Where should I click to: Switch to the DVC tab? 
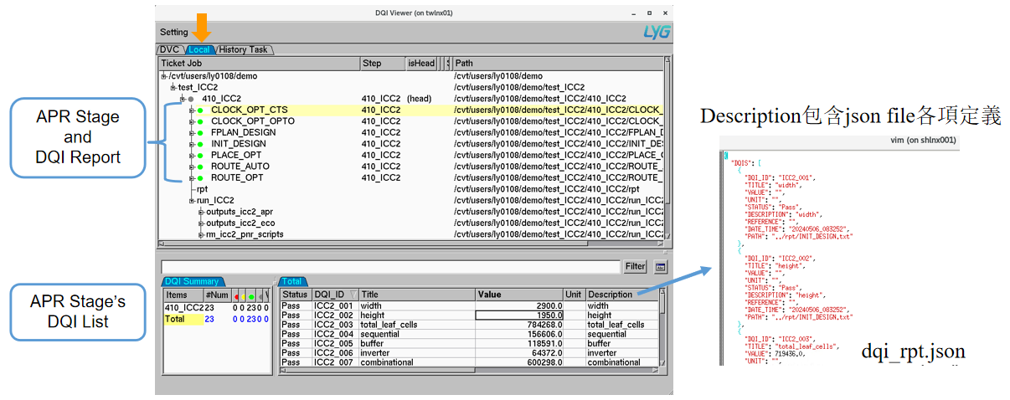(170, 50)
